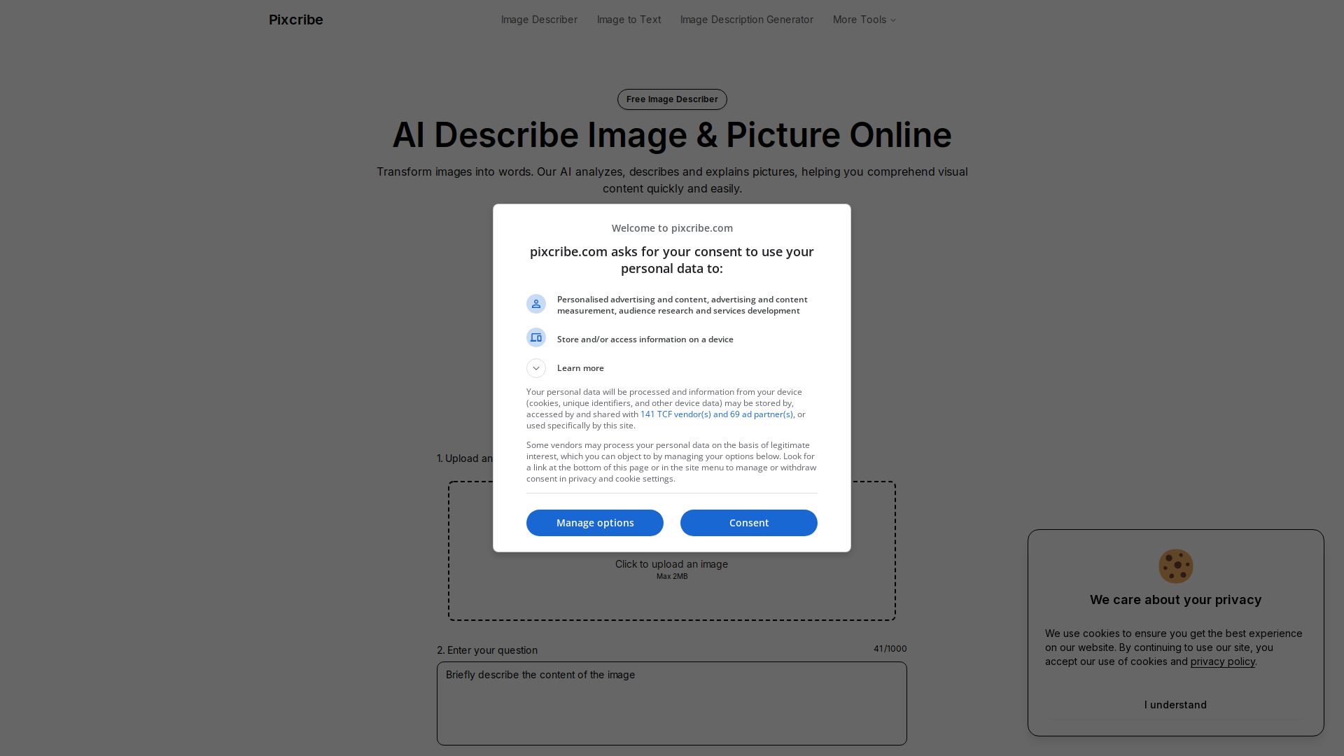The width and height of the screenshot is (1344, 756).
Task: Open the 141 TCF vendors link
Action: coord(716,414)
